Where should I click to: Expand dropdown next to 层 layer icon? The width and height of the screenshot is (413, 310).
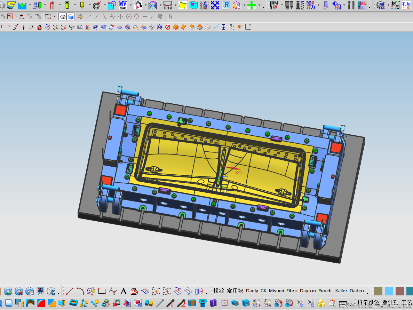click(x=388, y=5)
